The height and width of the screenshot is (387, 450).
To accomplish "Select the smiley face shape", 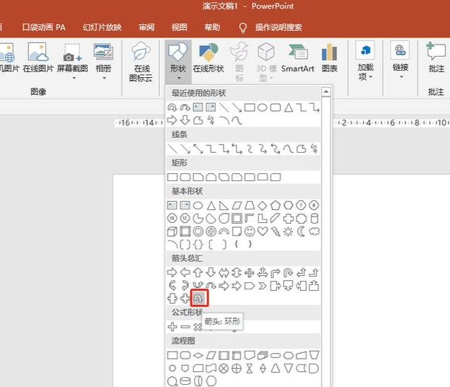I will click(250, 231).
